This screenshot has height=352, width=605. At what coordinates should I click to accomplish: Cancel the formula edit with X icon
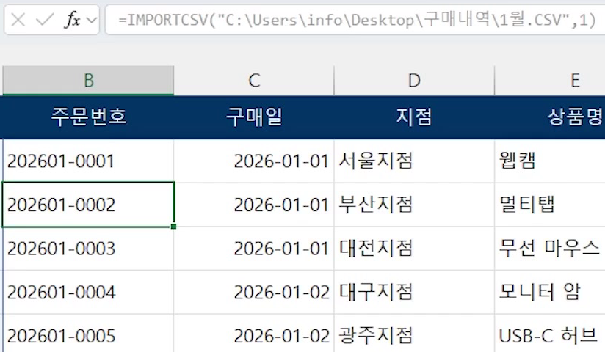coord(18,20)
